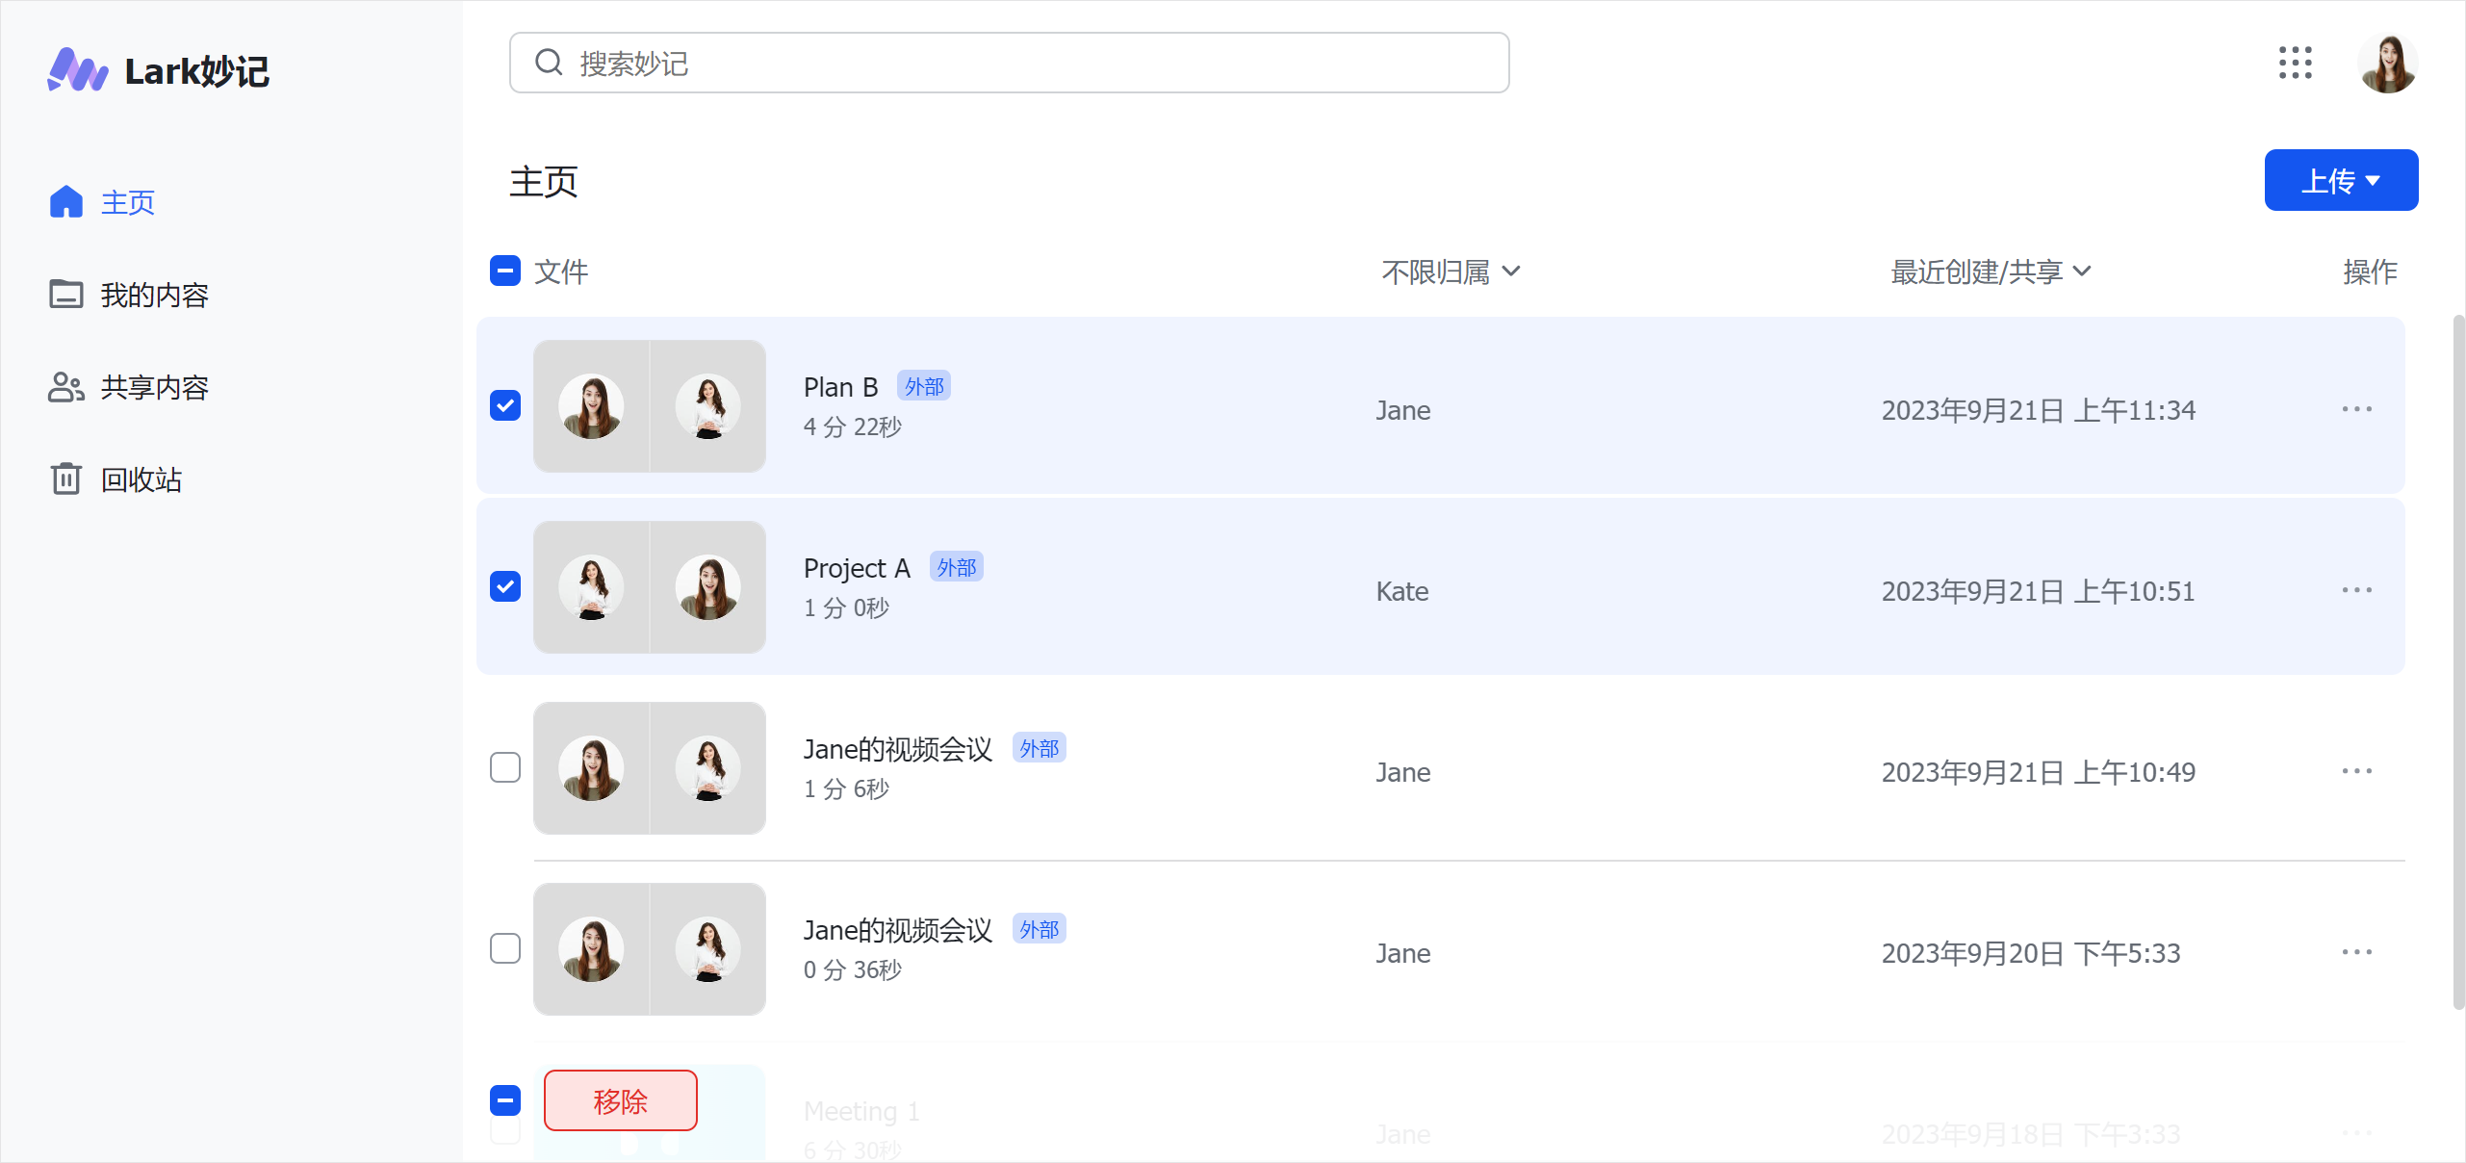This screenshot has height=1163, width=2466.
Task: Check the 0 分 36秒 meeting checkbox
Action: click(505, 948)
